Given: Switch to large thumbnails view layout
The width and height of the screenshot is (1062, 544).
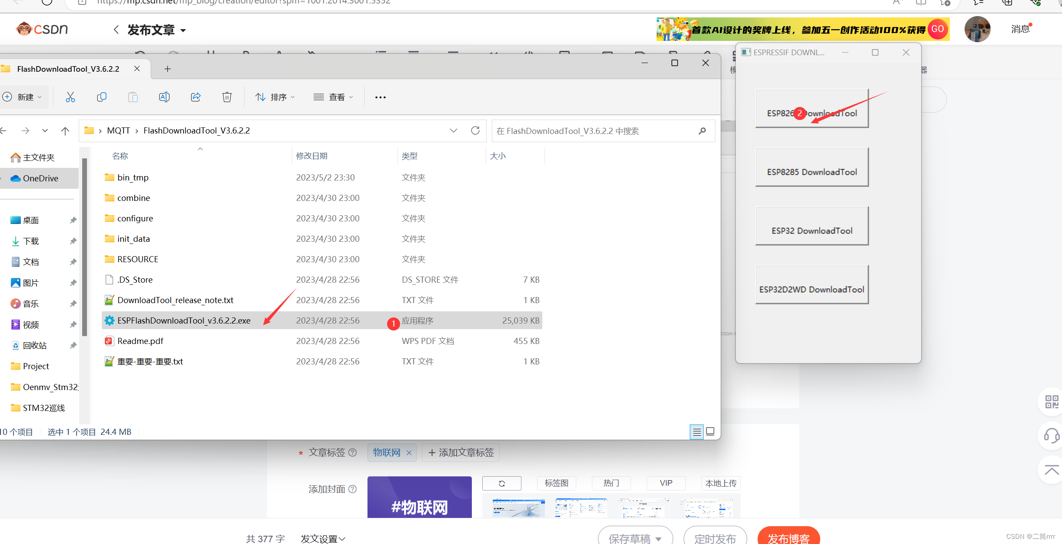Looking at the screenshot, I should (710, 431).
